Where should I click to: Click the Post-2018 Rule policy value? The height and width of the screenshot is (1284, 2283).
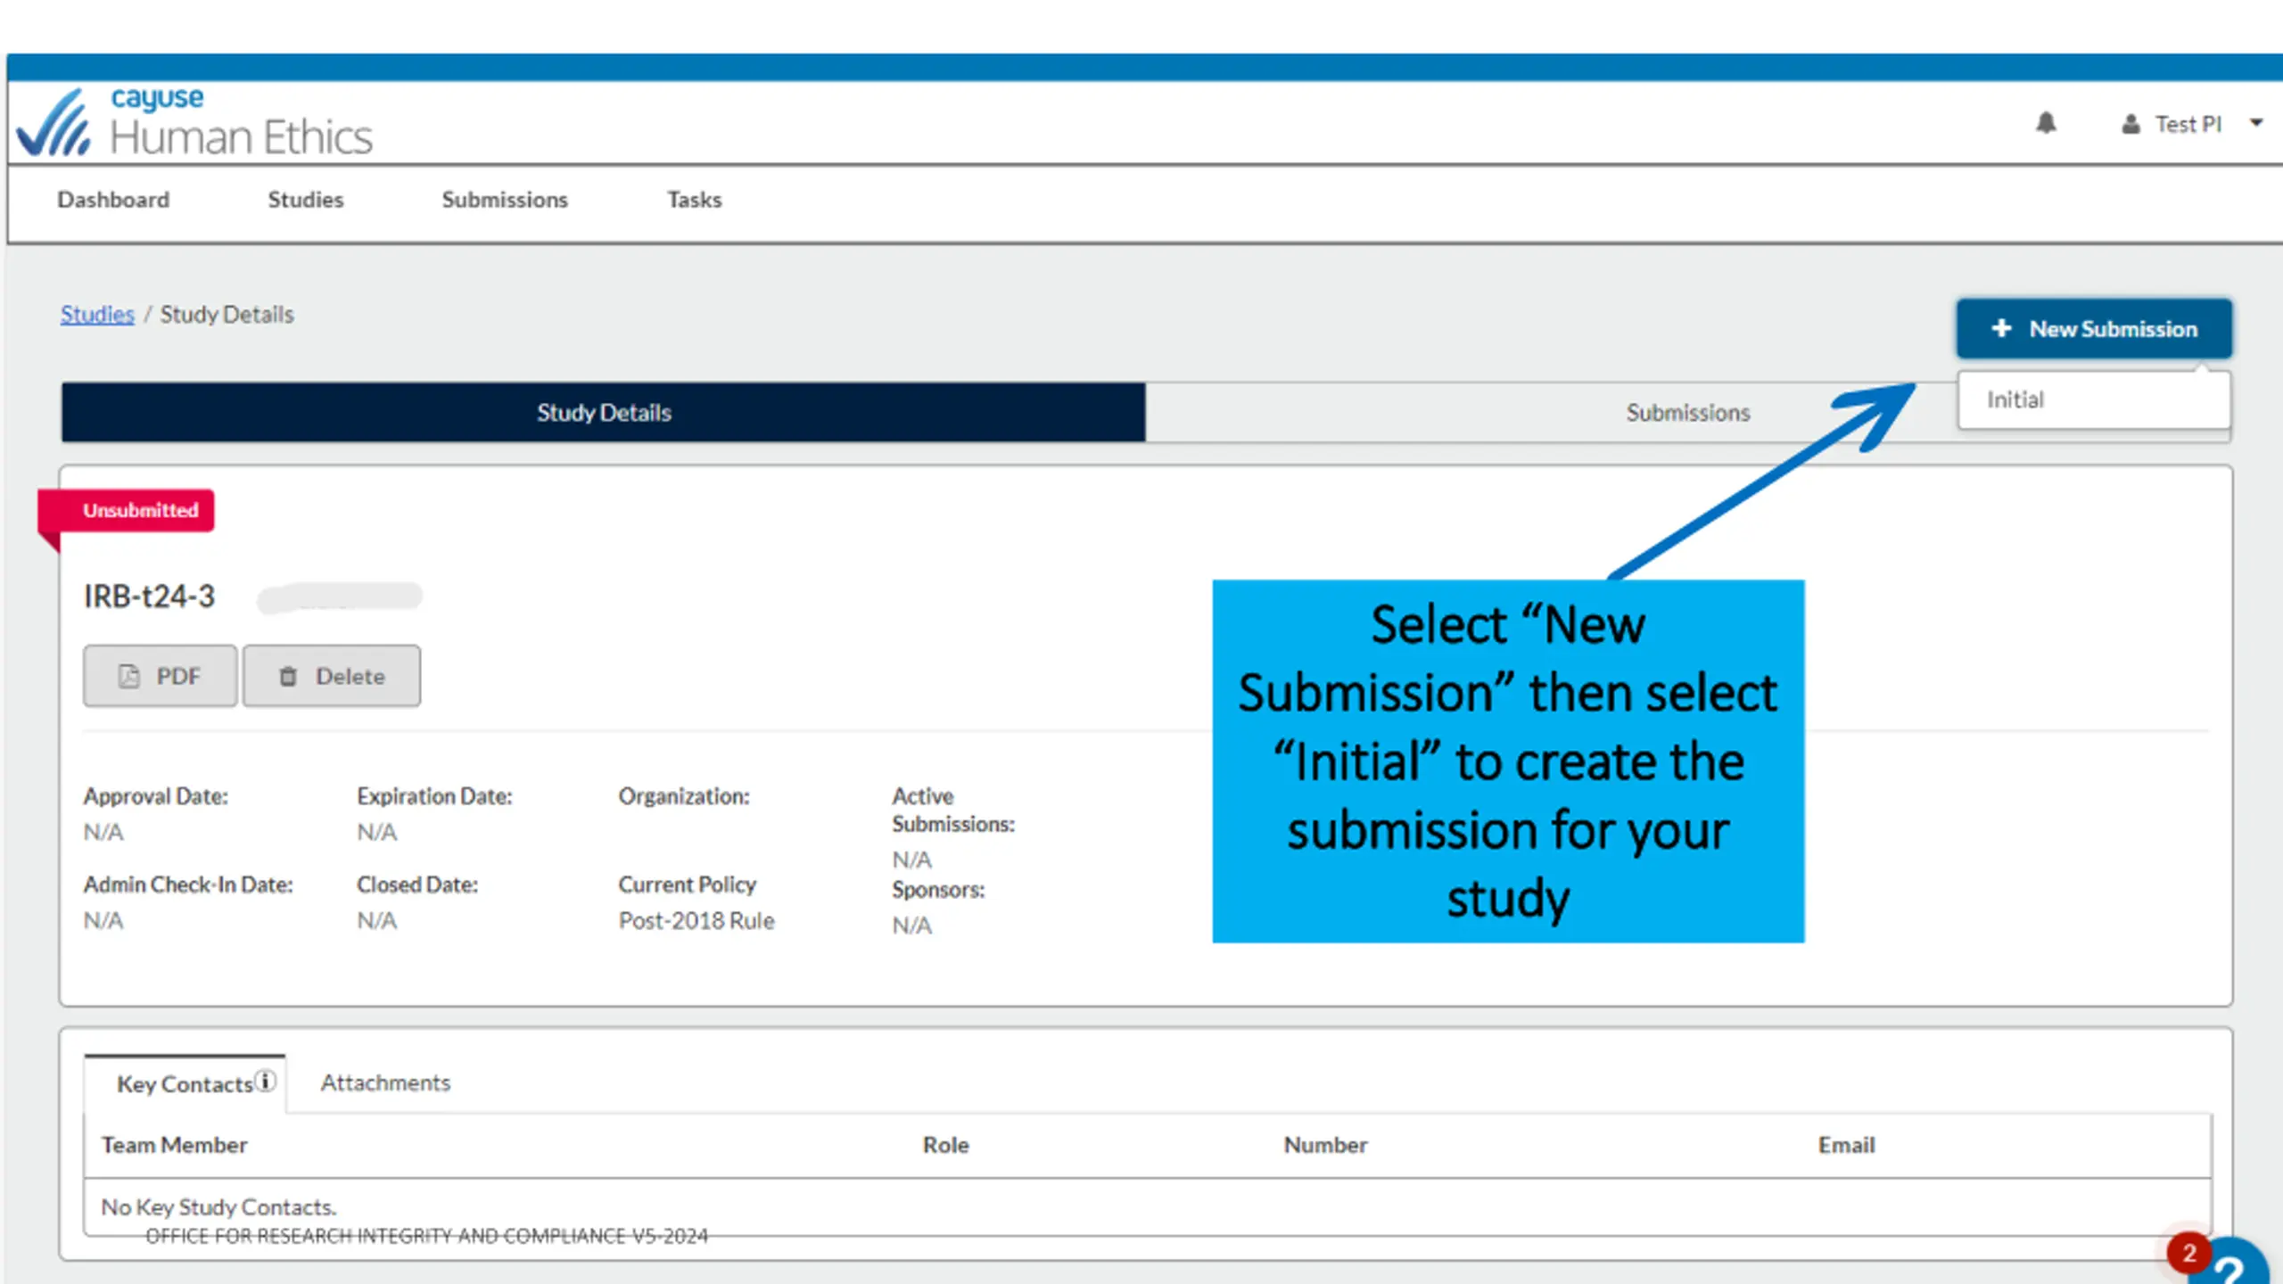696,921
